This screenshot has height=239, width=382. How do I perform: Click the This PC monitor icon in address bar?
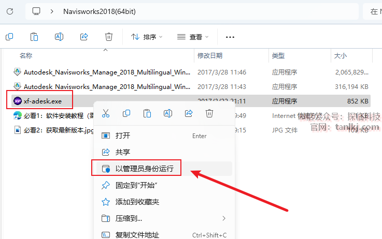(36, 11)
